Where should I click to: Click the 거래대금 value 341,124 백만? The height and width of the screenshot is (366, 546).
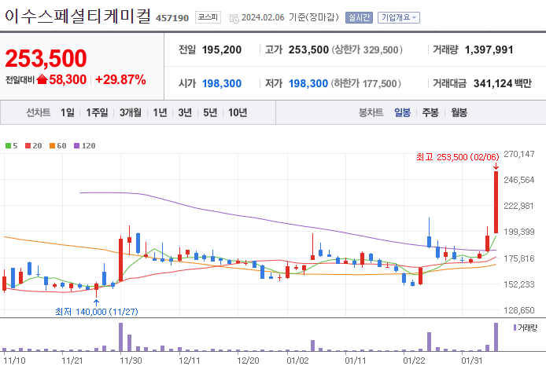[503, 83]
